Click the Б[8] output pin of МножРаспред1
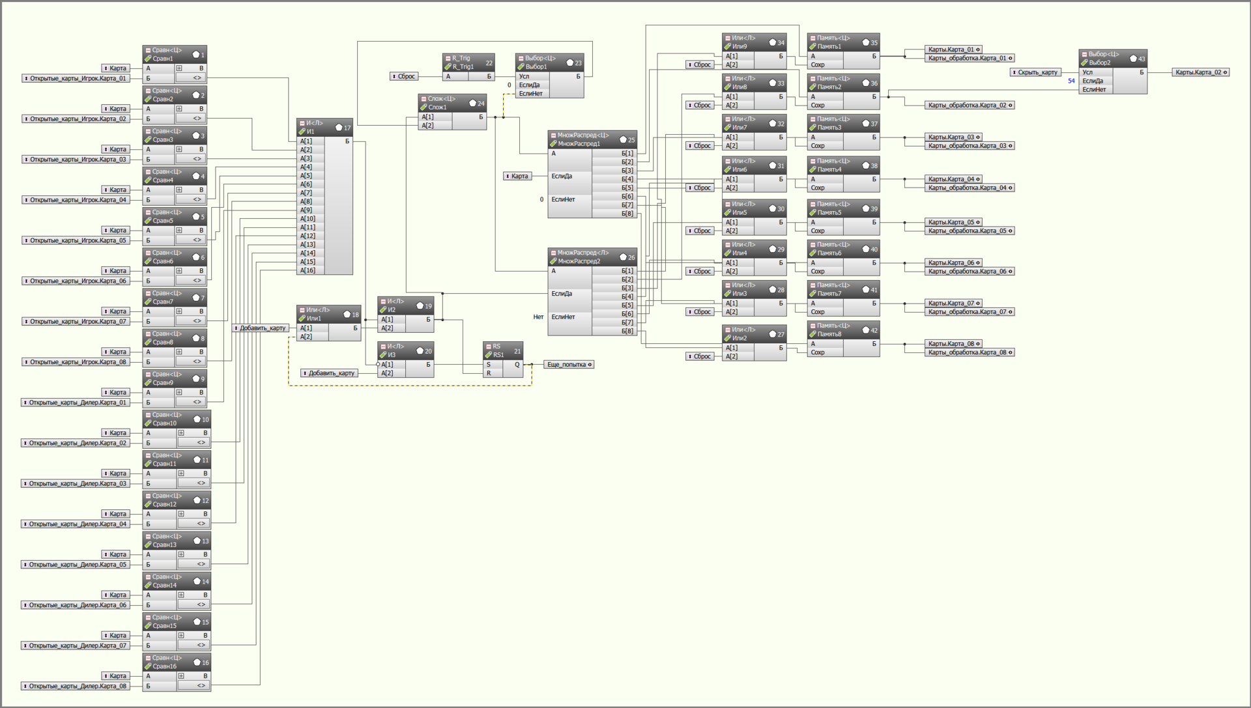Screen dimensions: 1251x708 [627, 214]
